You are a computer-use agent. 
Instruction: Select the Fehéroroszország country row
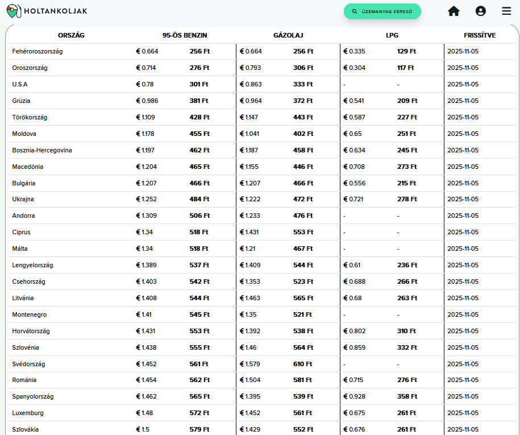[x=38, y=51]
